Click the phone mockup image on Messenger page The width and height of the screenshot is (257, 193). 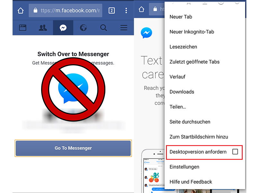coord(153,171)
